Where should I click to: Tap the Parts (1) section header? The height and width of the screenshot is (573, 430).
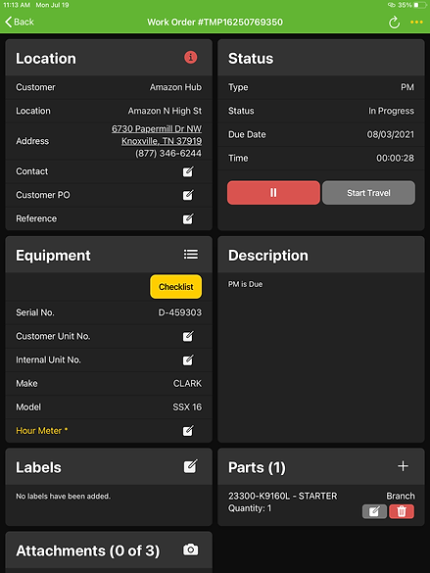coord(257,467)
